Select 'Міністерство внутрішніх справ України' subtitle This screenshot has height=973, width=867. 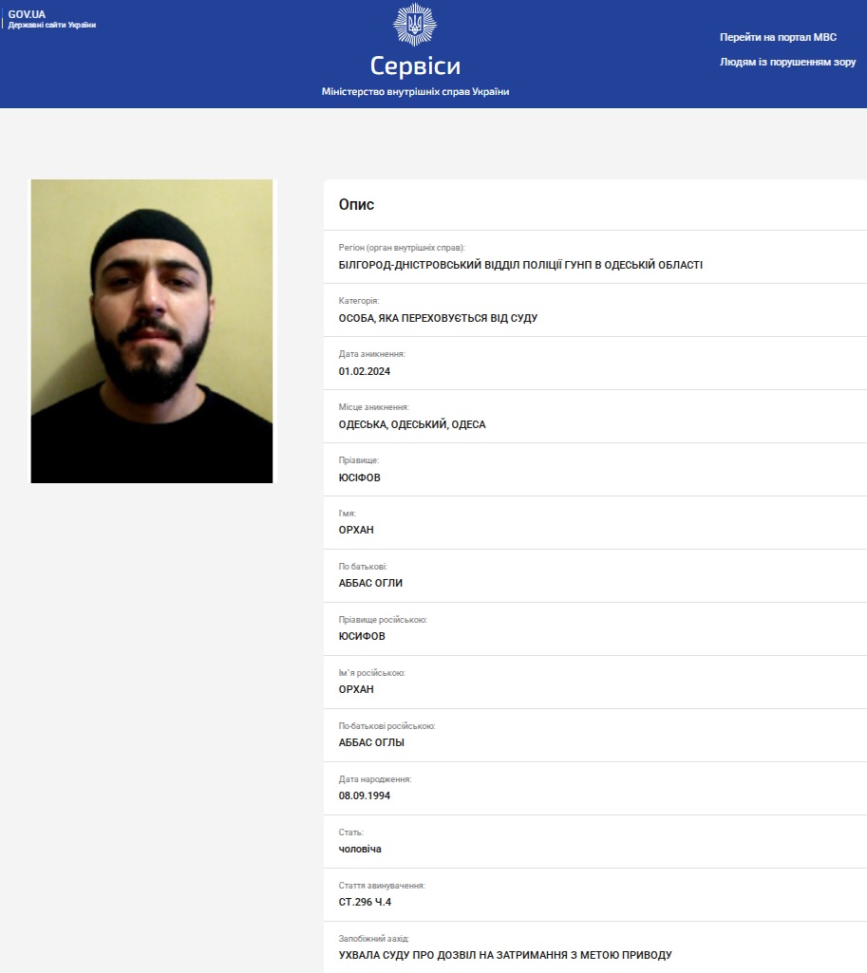[415, 92]
